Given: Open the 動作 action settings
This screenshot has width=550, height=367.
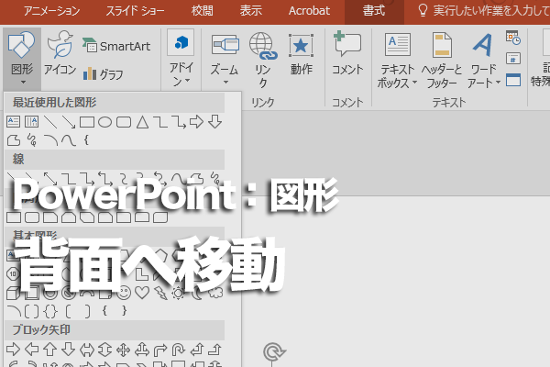Looking at the screenshot, I should coord(301,54).
